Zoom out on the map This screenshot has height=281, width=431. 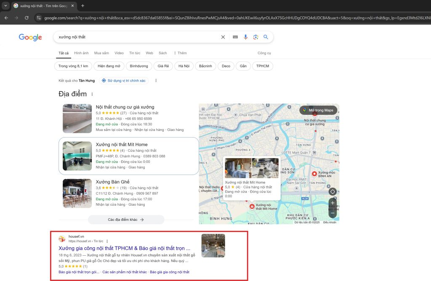tap(333, 213)
